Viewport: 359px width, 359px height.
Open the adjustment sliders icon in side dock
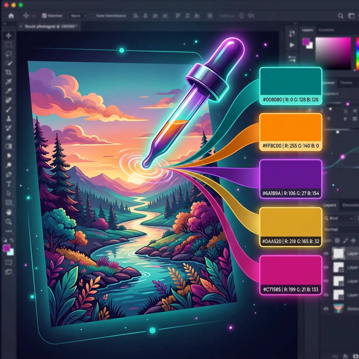(x=292, y=59)
